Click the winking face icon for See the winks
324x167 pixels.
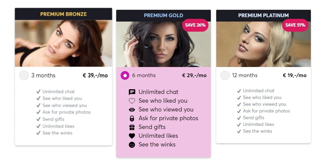coord(132,144)
